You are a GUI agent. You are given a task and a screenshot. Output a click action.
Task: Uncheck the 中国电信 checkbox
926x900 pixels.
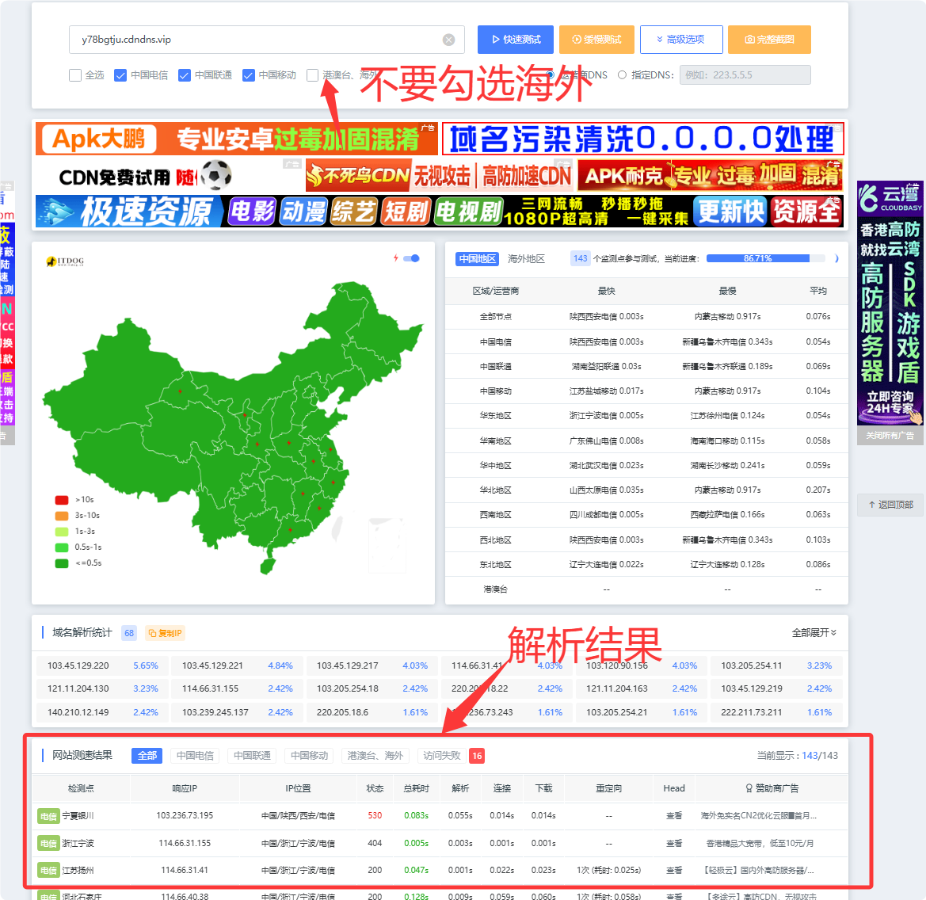(x=120, y=75)
